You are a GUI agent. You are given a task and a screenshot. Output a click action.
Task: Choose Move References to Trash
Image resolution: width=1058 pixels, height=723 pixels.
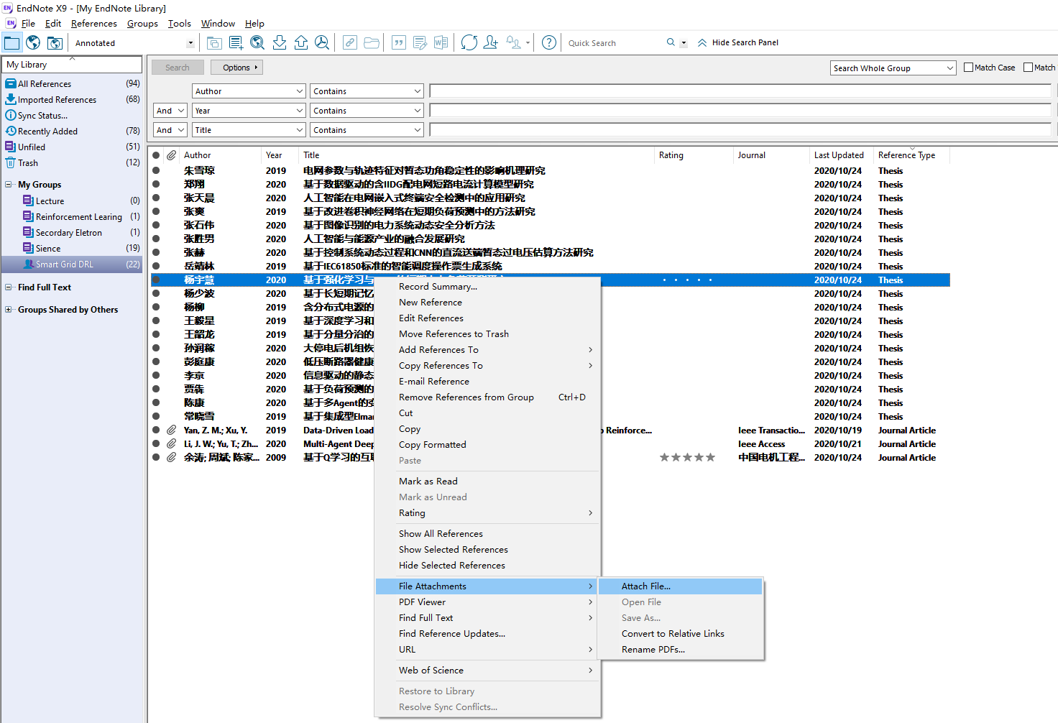point(487,334)
